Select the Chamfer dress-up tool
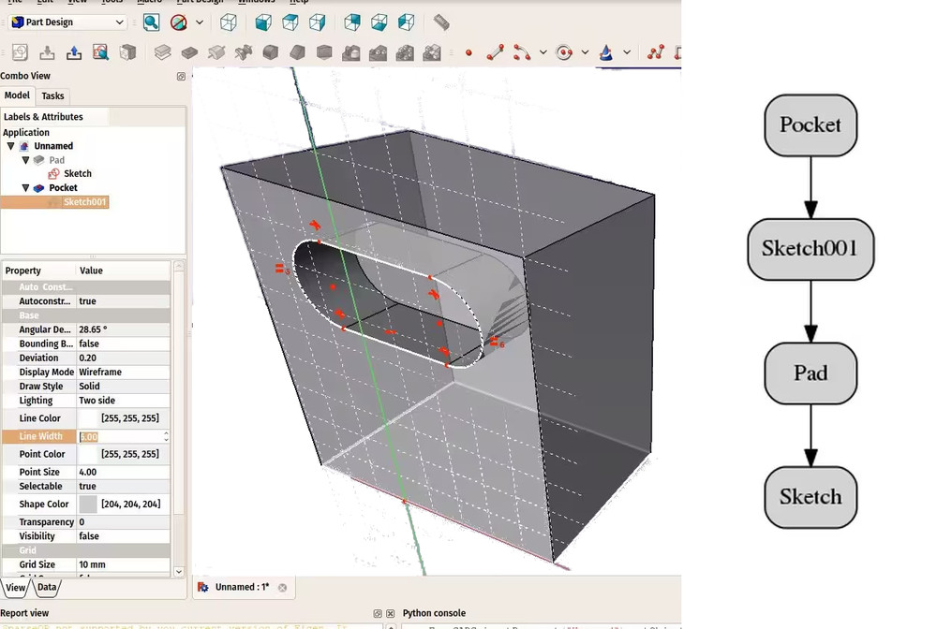The width and height of the screenshot is (937, 629). coord(296,52)
